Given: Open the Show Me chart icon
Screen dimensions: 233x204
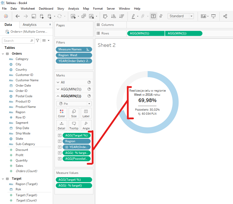Looking at the screenshot, I should [x=203, y=16].
